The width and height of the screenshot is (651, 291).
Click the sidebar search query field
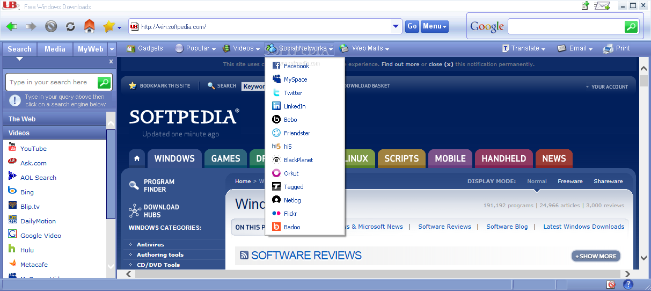click(x=52, y=82)
